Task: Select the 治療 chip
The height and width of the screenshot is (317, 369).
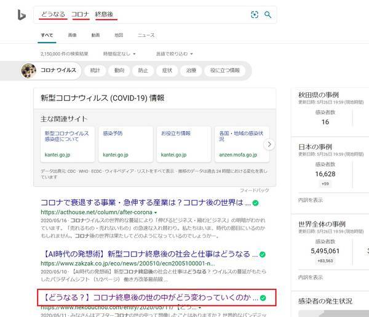Action: [x=191, y=70]
